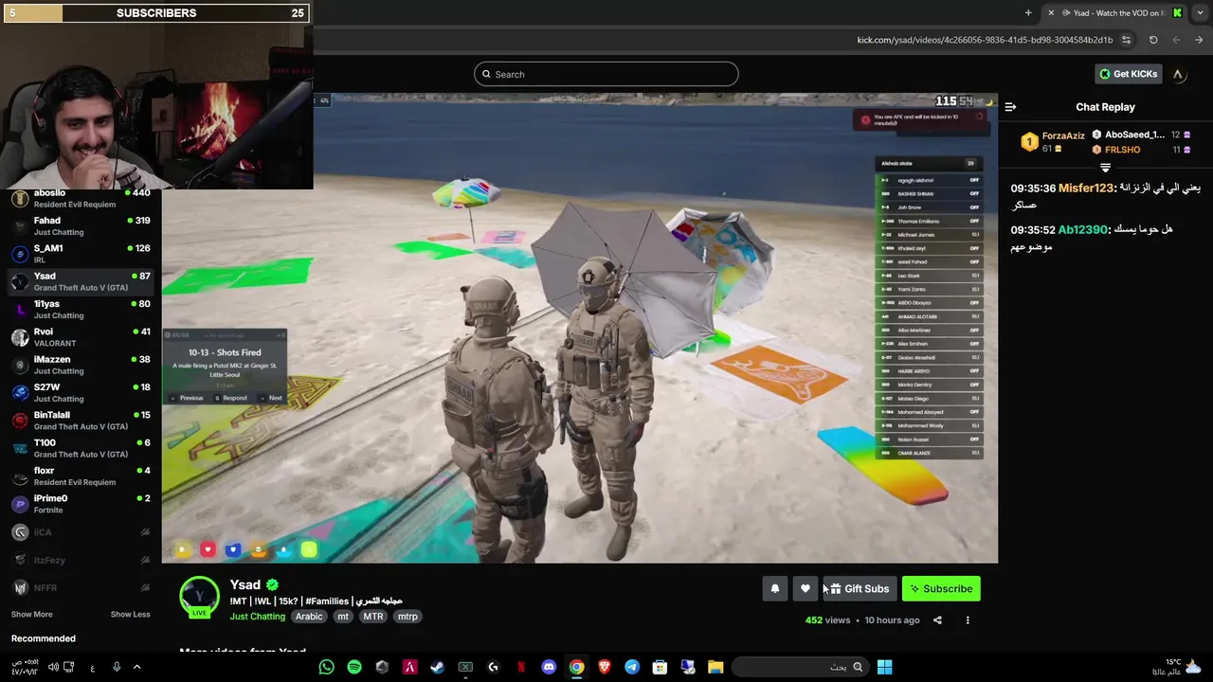Open a new browser tab

[1028, 12]
